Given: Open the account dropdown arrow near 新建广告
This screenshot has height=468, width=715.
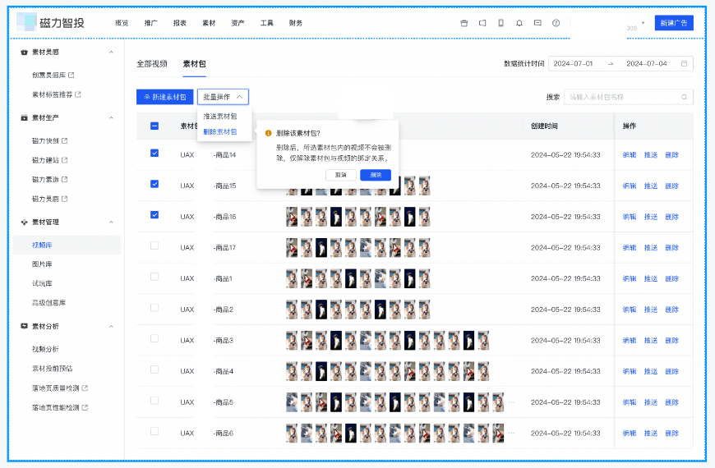Looking at the screenshot, I should [643, 23].
